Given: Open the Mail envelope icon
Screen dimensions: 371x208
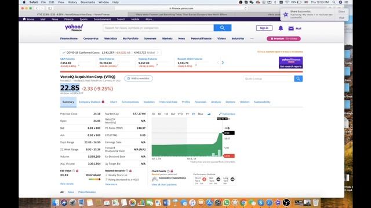Looking at the screenshot, I should (x=291, y=28).
